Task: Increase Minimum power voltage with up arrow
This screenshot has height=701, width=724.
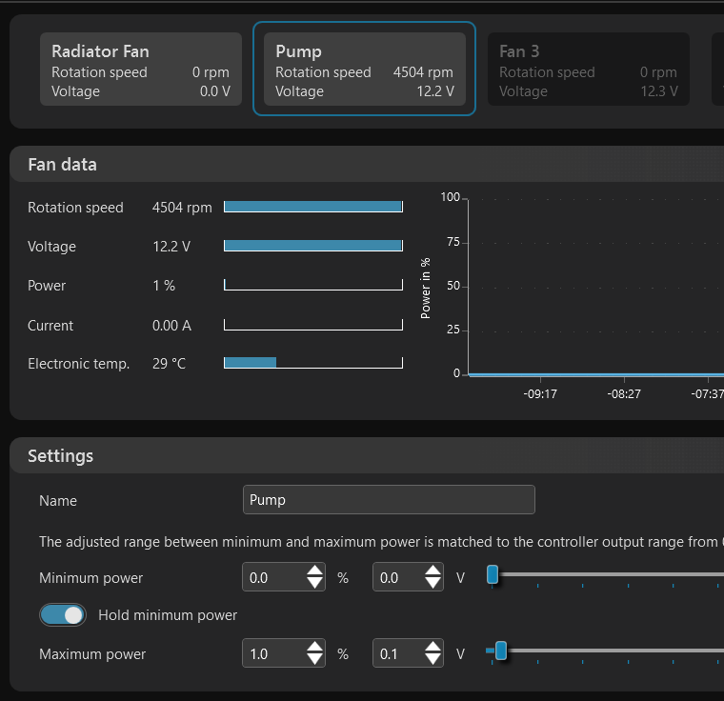Action: tap(433, 571)
